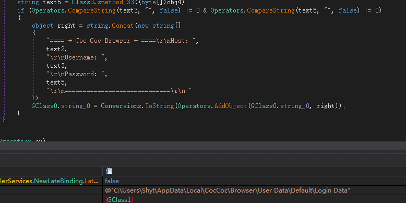Click the object right variable declaration
Image resolution: width=406 pixels, height=203 pixels.
point(53,26)
